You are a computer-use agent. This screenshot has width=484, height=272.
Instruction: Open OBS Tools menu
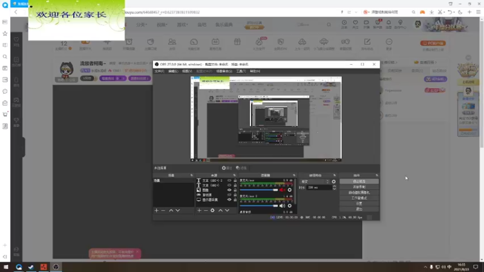coord(241,71)
